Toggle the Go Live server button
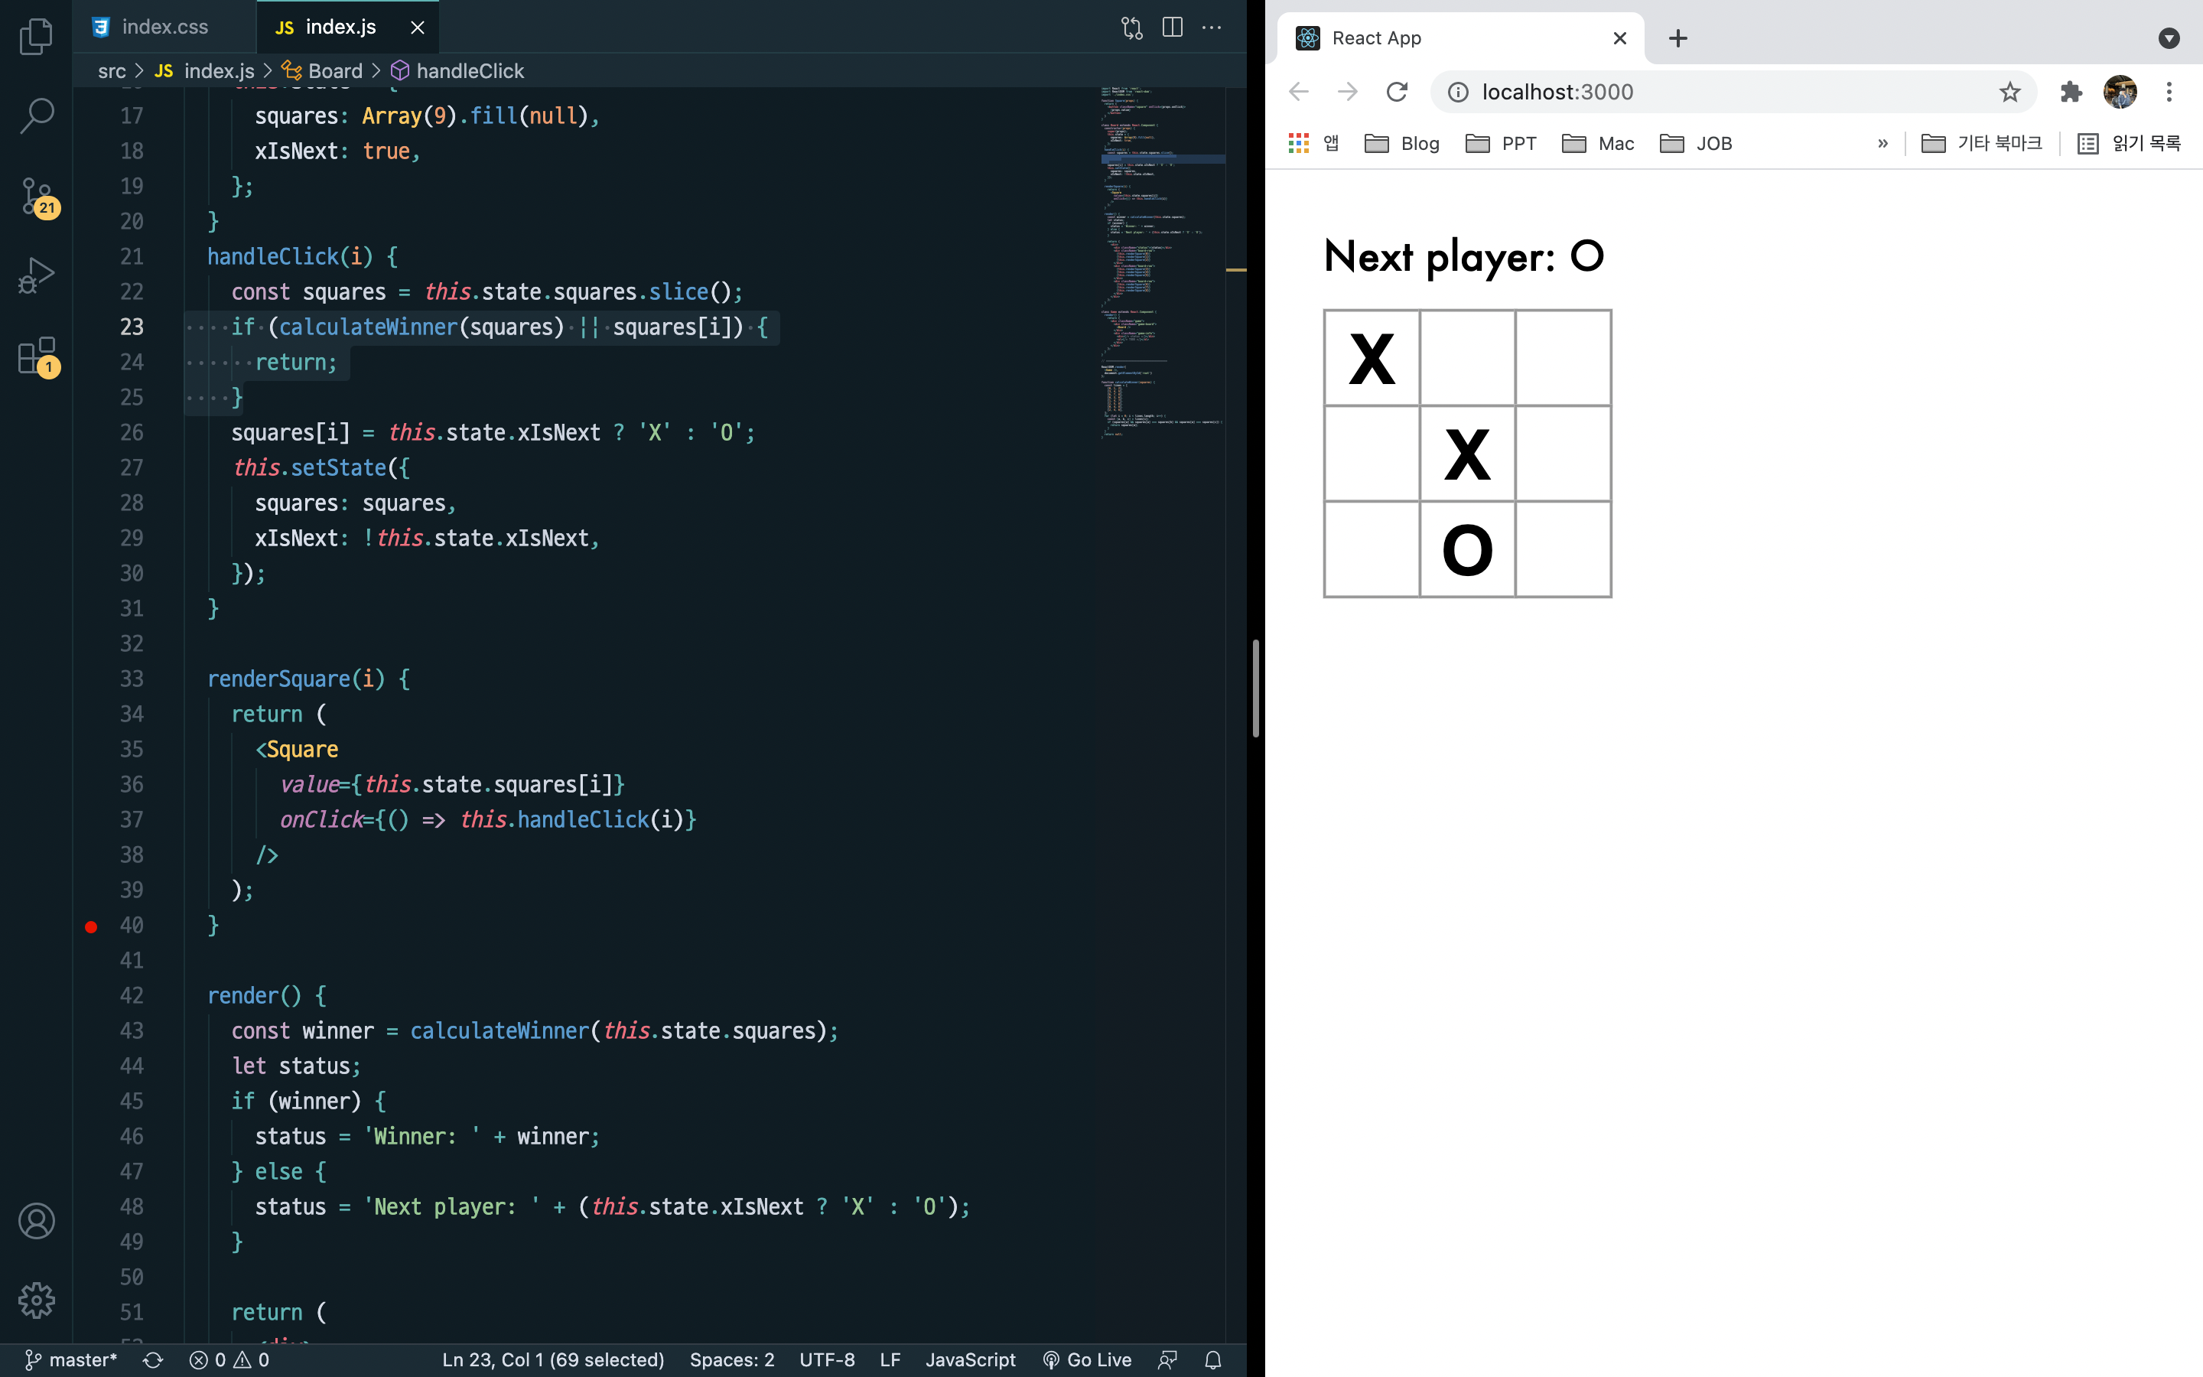 [1087, 1359]
